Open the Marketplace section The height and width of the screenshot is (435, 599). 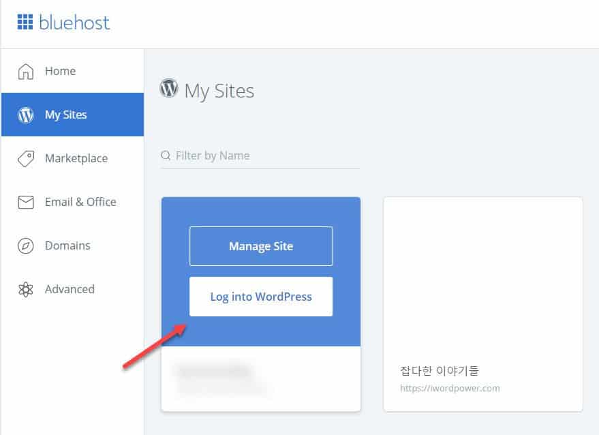73,158
